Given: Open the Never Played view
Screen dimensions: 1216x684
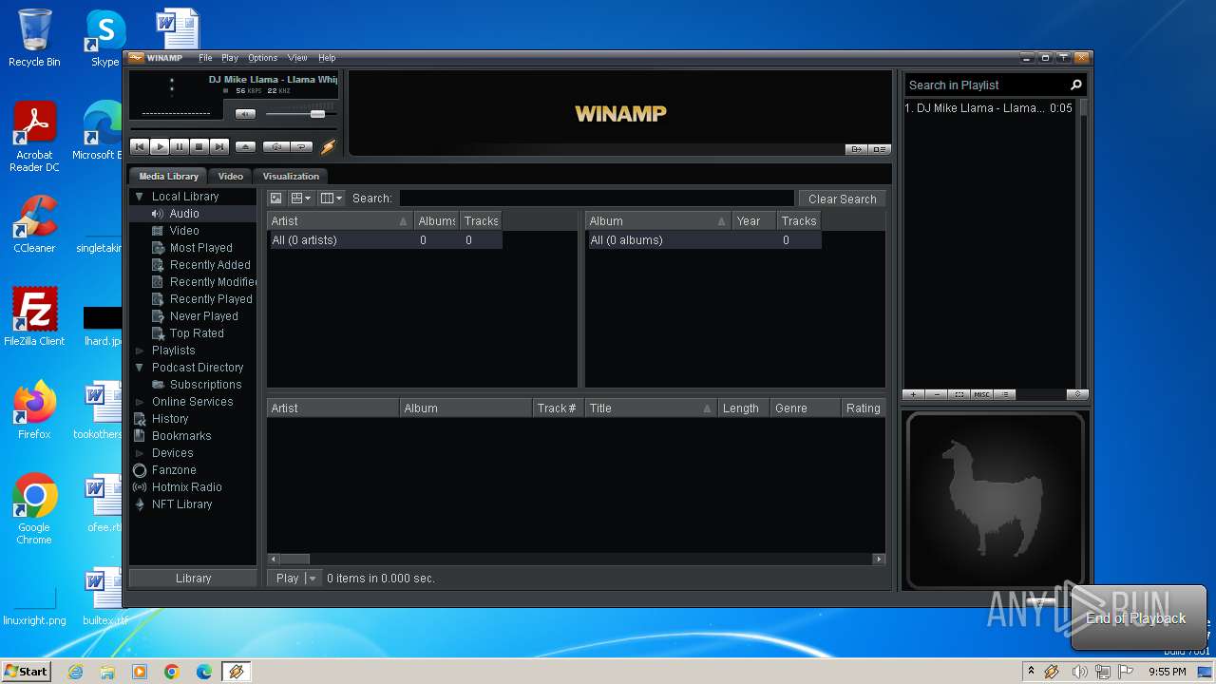Looking at the screenshot, I should [x=203, y=316].
